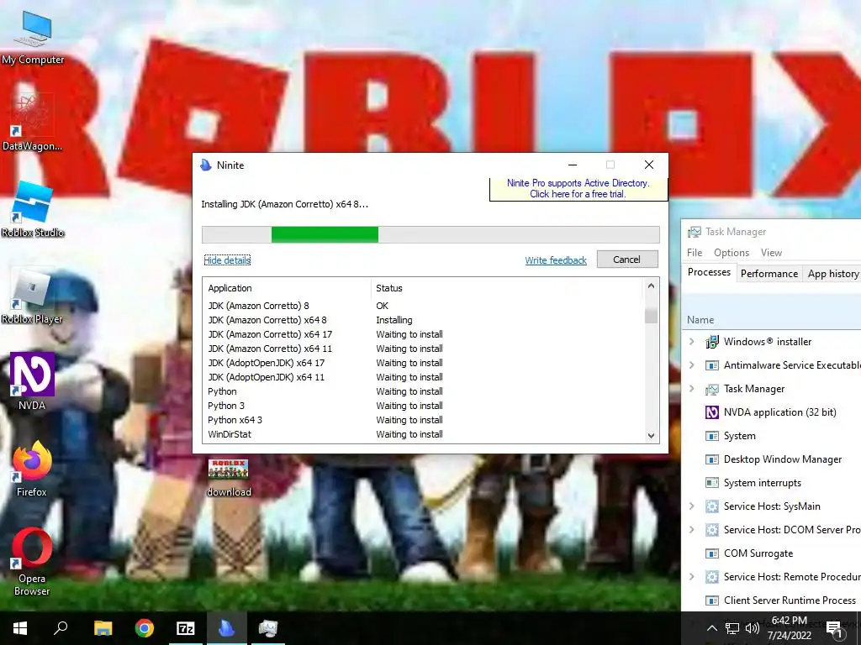Minimize the Ninite window
Viewport: 861px width, 645px height.
pyautogui.click(x=573, y=165)
